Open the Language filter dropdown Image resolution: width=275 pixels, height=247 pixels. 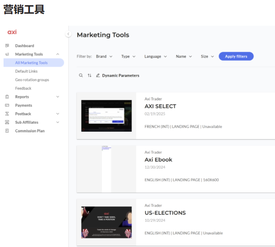155,56
